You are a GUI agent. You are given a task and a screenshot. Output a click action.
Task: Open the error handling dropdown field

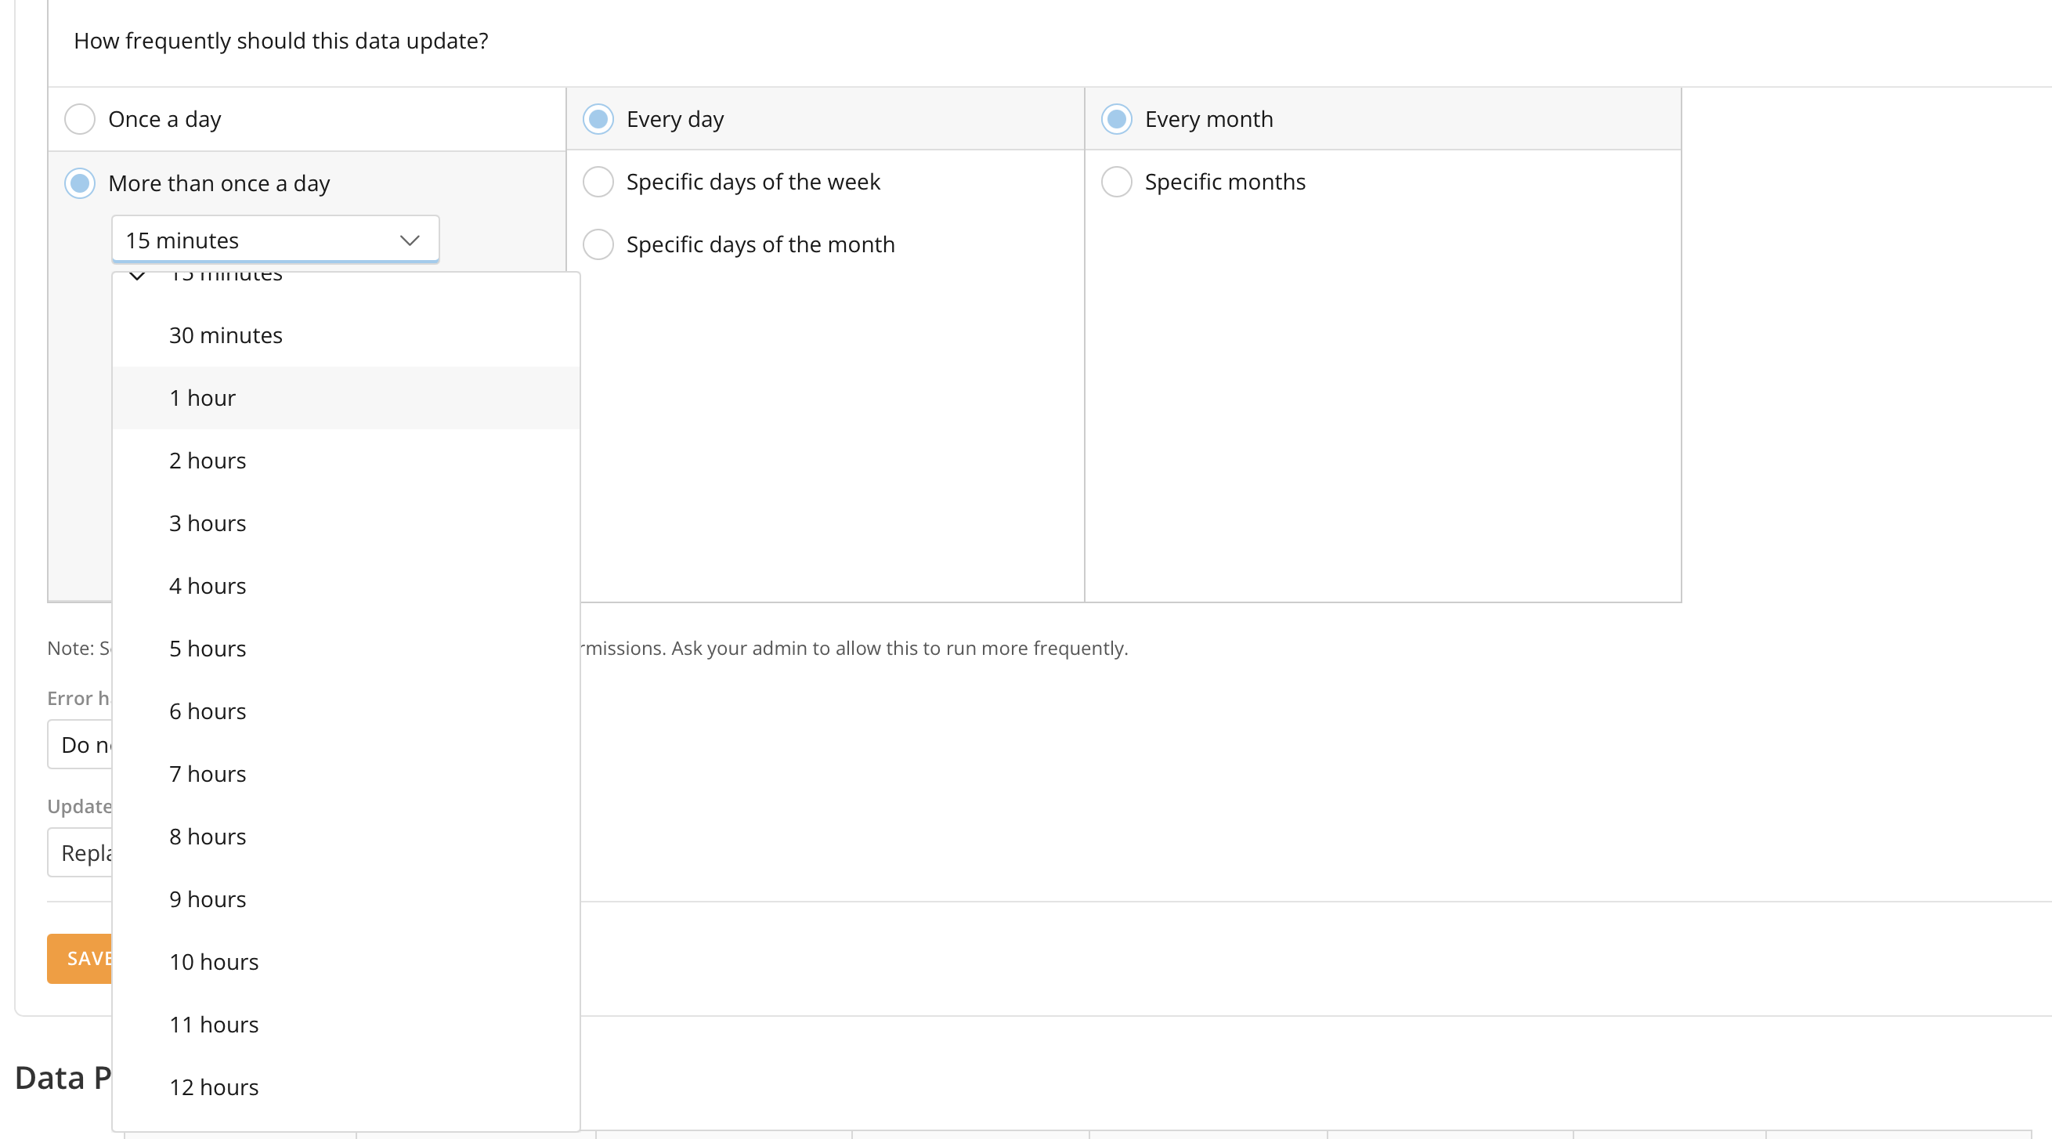pos(80,745)
